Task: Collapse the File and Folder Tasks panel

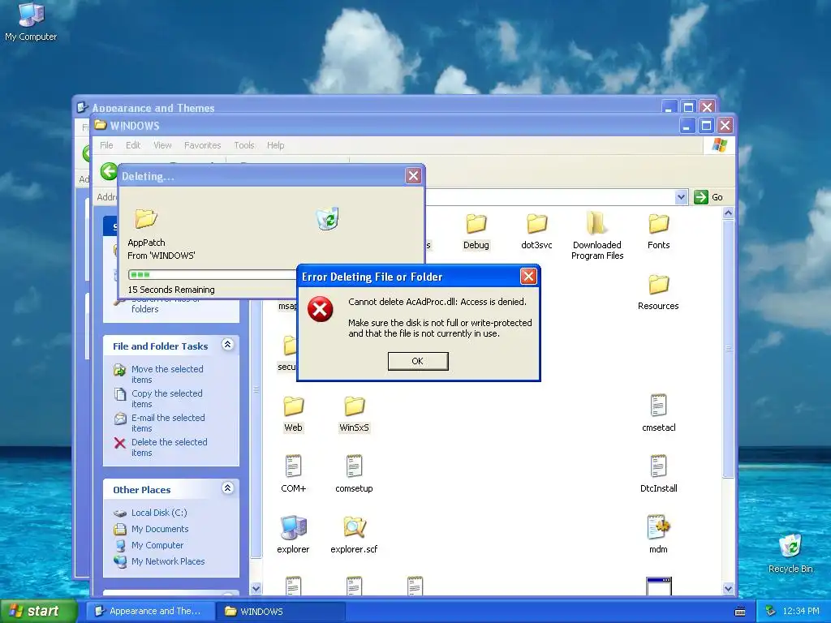Action: click(x=227, y=345)
